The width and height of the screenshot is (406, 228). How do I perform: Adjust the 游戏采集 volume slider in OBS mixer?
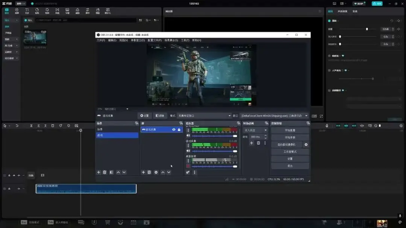pos(235,151)
